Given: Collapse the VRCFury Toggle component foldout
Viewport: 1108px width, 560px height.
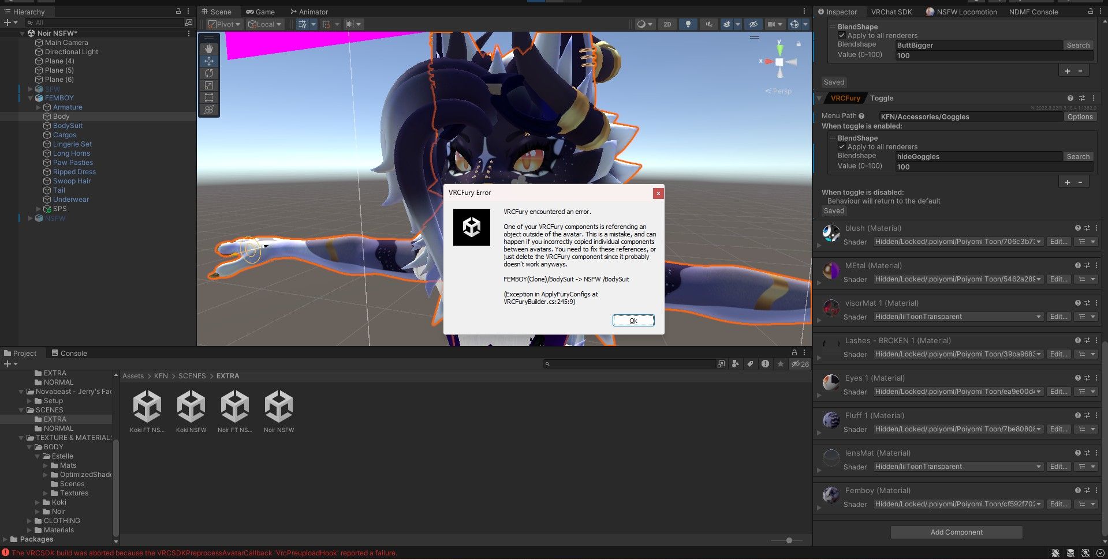Looking at the screenshot, I should pyautogui.click(x=819, y=98).
